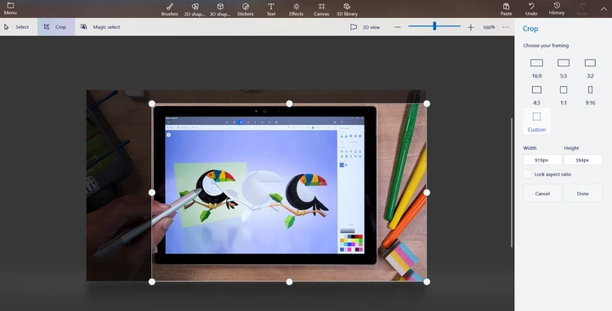Click the right-middle crop handle
This screenshot has width=612, height=311.
tap(427, 192)
